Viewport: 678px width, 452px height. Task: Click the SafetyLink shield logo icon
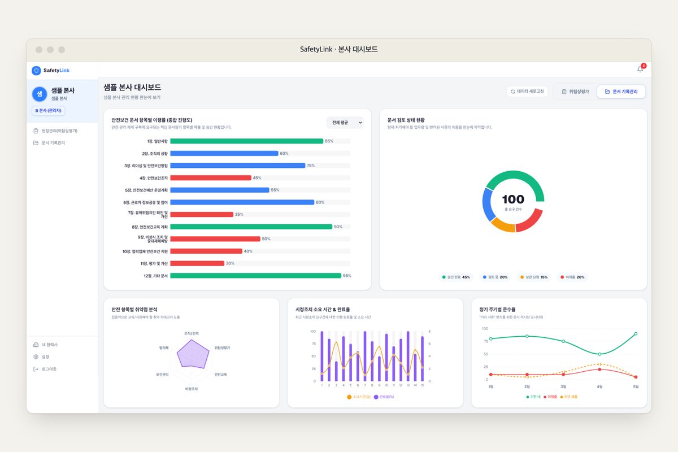point(36,71)
